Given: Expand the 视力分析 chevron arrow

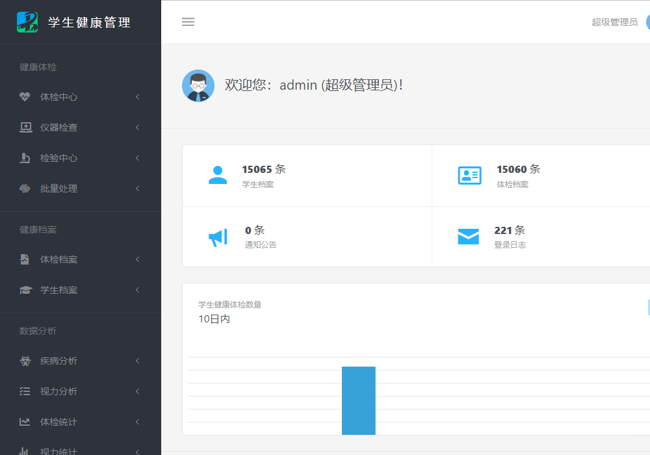Looking at the screenshot, I should [138, 391].
